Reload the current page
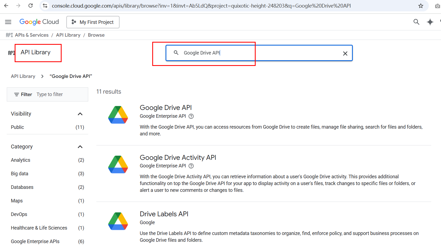 [x=31, y=6]
